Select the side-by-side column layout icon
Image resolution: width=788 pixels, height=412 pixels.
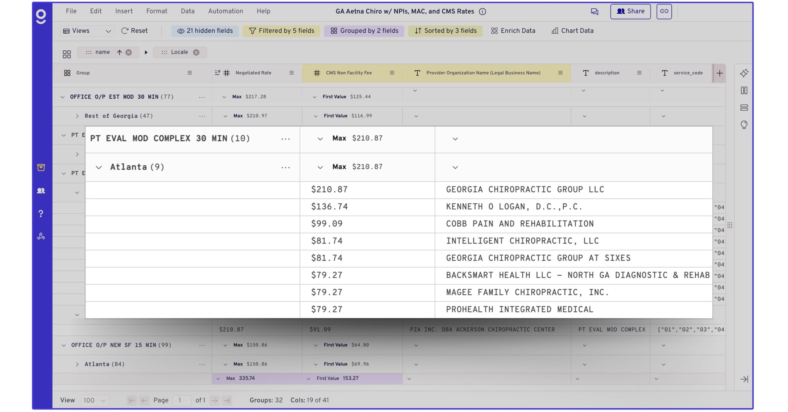pyautogui.click(x=744, y=90)
